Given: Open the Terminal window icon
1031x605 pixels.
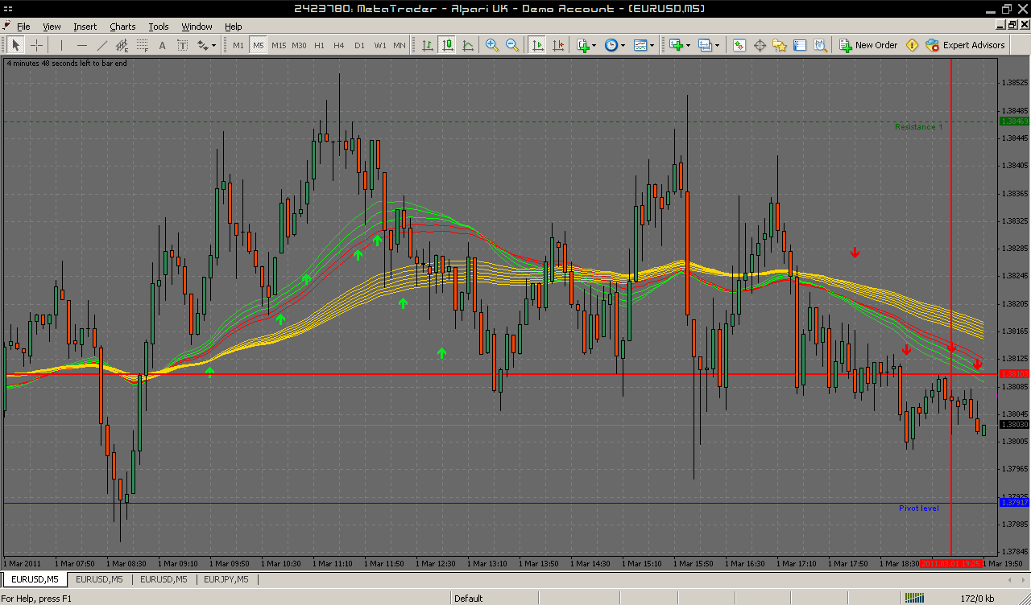Looking at the screenshot, I should click(x=799, y=45).
